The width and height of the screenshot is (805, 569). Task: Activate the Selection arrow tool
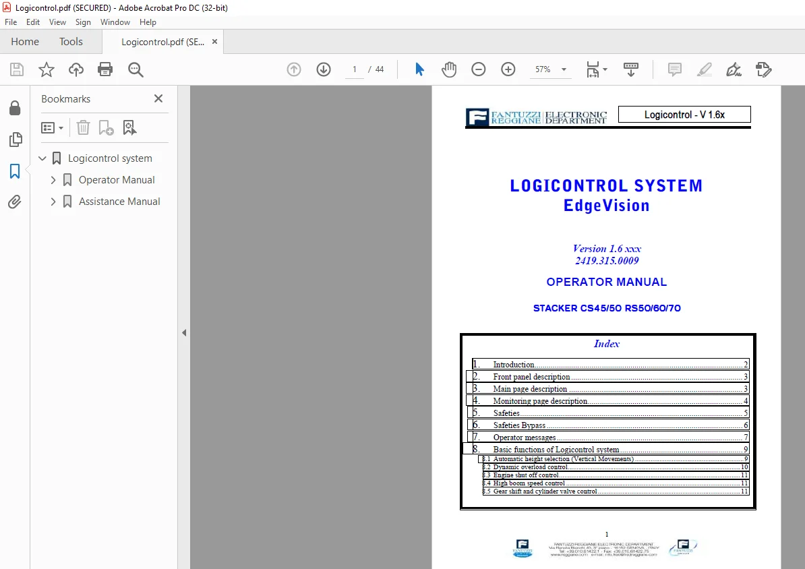click(x=419, y=69)
